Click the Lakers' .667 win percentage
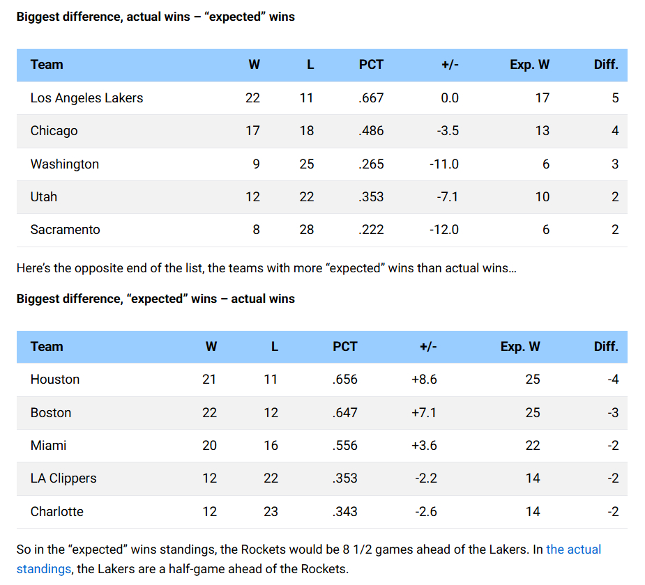The width and height of the screenshot is (645, 585). [371, 98]
